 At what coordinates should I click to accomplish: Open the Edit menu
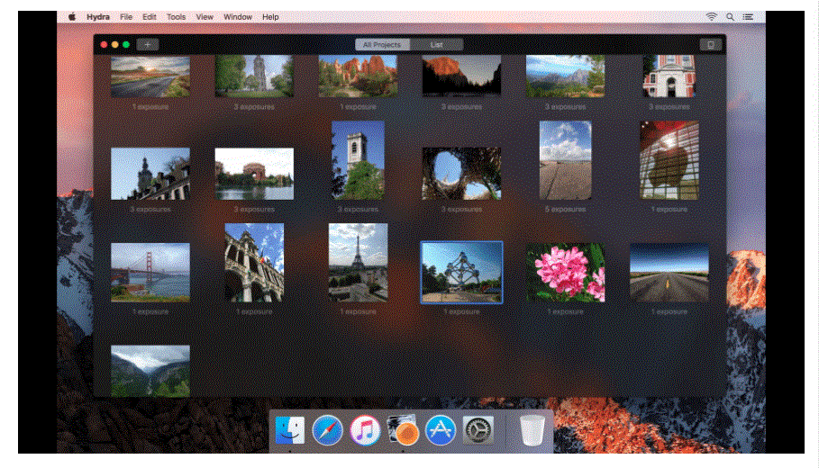[150, 17]
